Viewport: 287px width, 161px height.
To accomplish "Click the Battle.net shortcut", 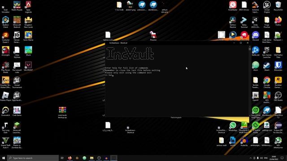I will [256, 51].
